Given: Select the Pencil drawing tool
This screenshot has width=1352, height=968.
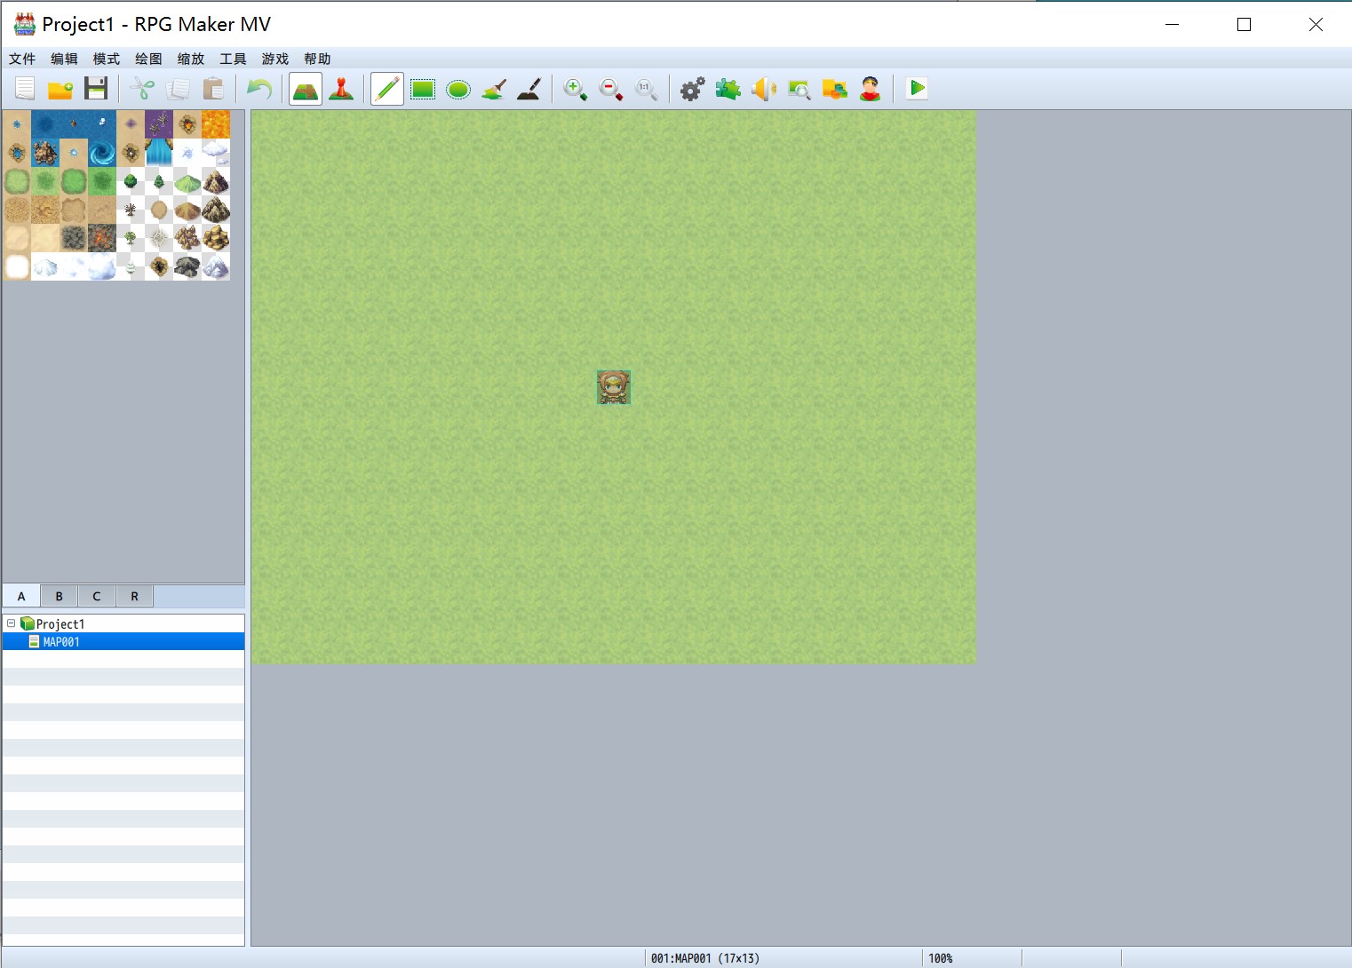Looking at the screenshot, I should (387, 89).
